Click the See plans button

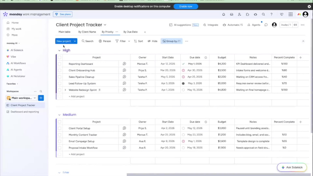63,14
